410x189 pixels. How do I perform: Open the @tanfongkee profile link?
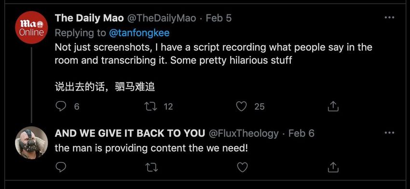pos(139,33)
